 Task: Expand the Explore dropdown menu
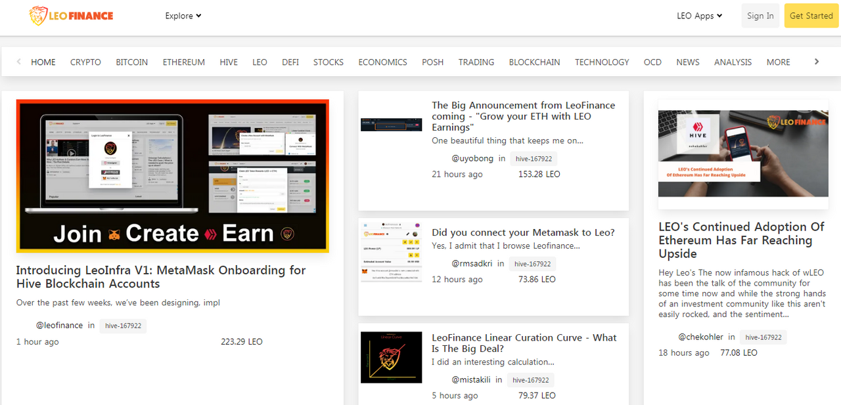(183, 16)
